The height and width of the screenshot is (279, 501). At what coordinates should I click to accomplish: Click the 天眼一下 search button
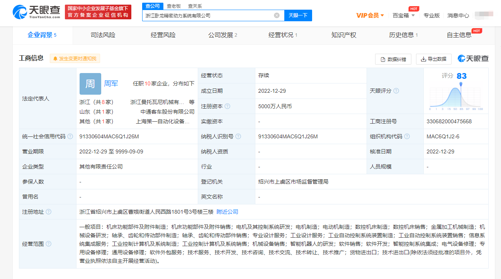(298, 15)
